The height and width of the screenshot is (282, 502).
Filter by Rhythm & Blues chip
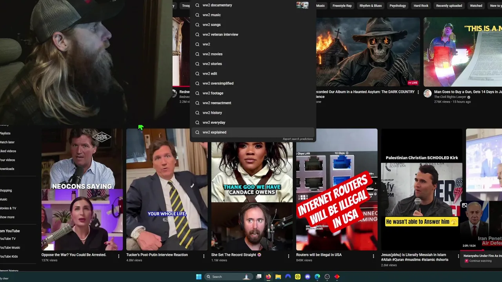pos(371,5)
